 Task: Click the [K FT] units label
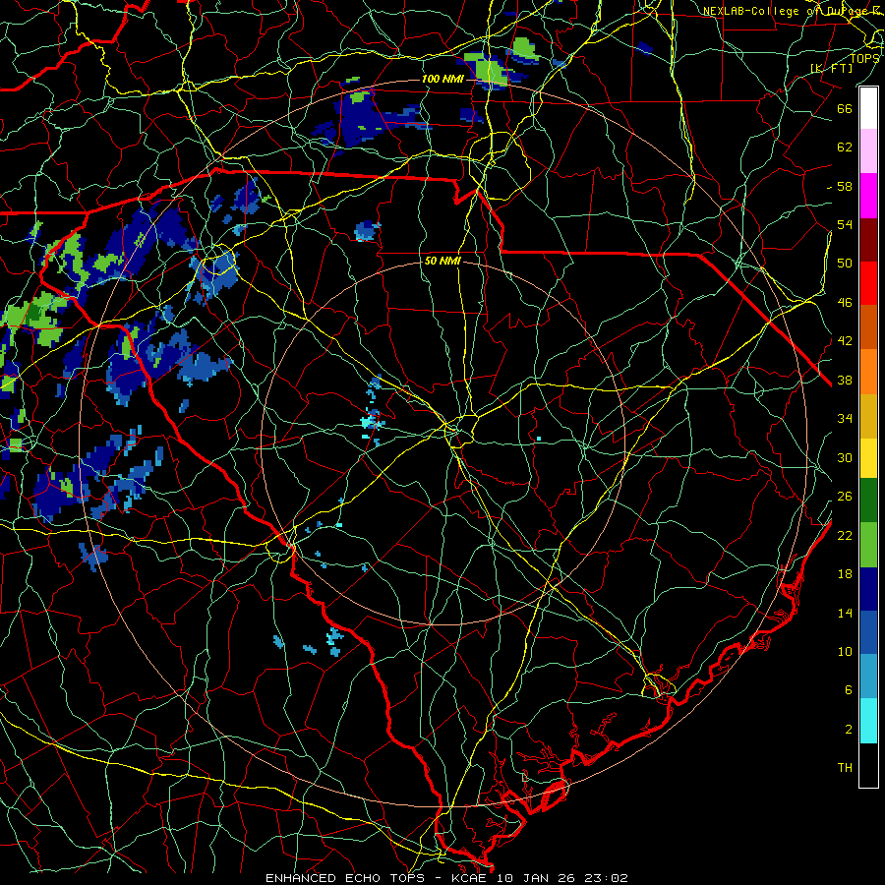[831, 68]
